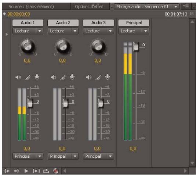Click the duration timecode 00:01:07:13
The height and width of the screenshot is (175, 196).
pos(176,14)
